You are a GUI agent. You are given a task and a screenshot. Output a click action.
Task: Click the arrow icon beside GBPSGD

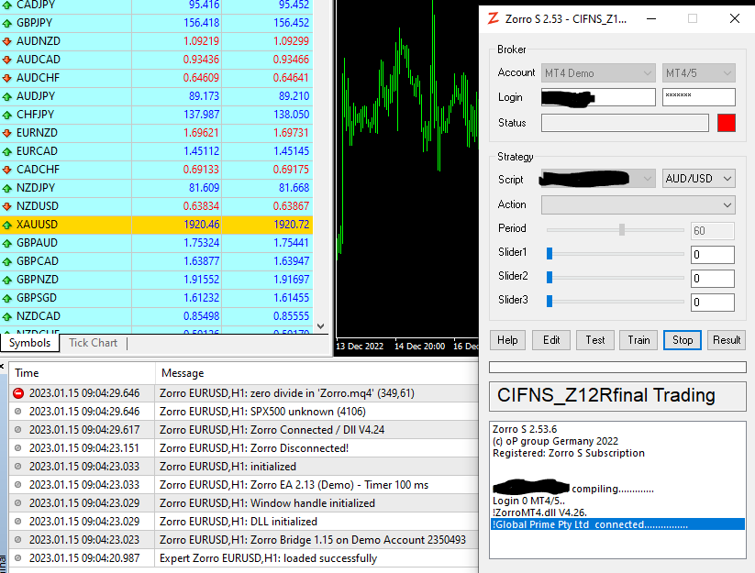point(7,298)
